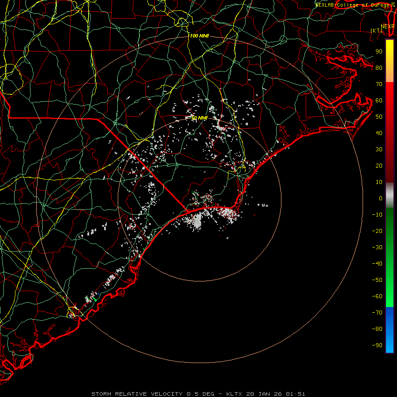Click the -10 value on velocity scale
The height and width of the screenshot is (397, 397).
(377, 215)
